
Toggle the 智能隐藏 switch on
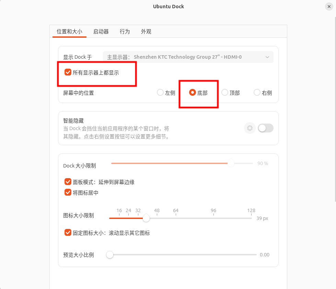265,128
